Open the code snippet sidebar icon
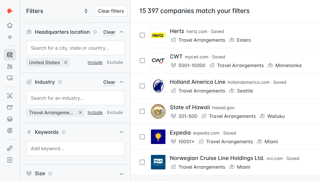The width and height of the screenshot is (320, 181). (10, 160)
